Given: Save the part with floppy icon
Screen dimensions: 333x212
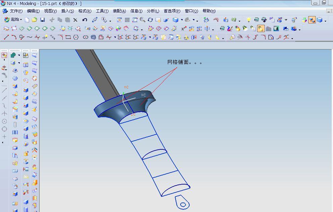Looking at the screenshot, I should [x=43, y=20].
